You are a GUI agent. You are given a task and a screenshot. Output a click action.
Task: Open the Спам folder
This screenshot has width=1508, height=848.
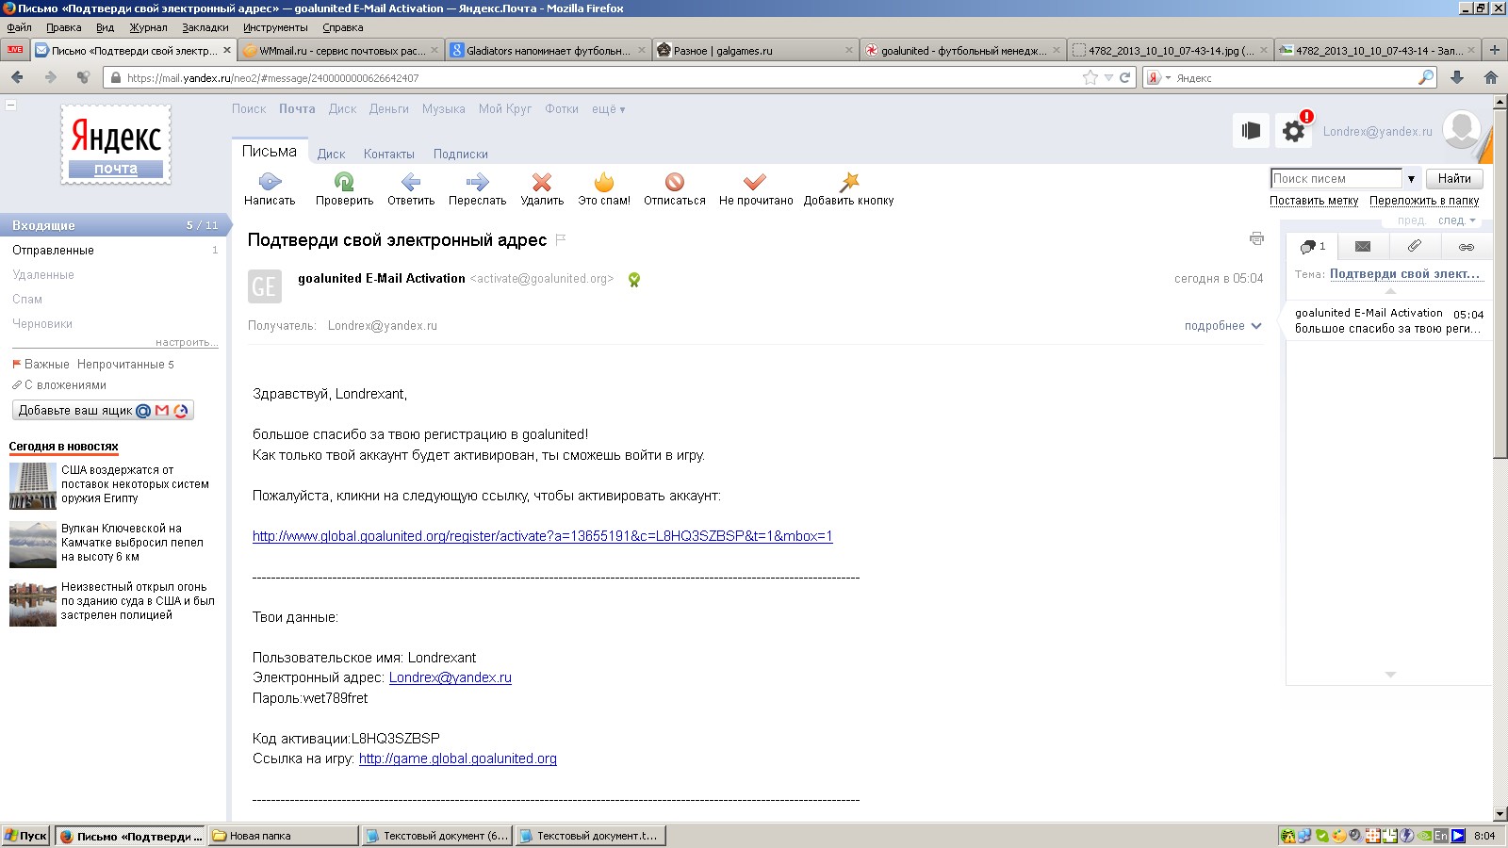coord(27,299)
